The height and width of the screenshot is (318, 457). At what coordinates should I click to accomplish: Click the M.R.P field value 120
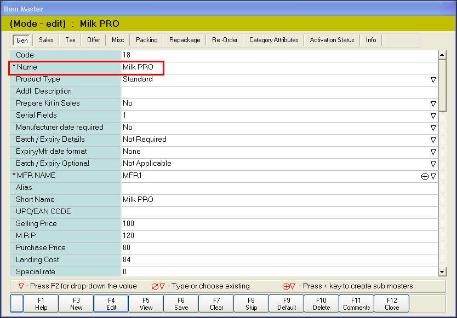click(x=280, y=236)
